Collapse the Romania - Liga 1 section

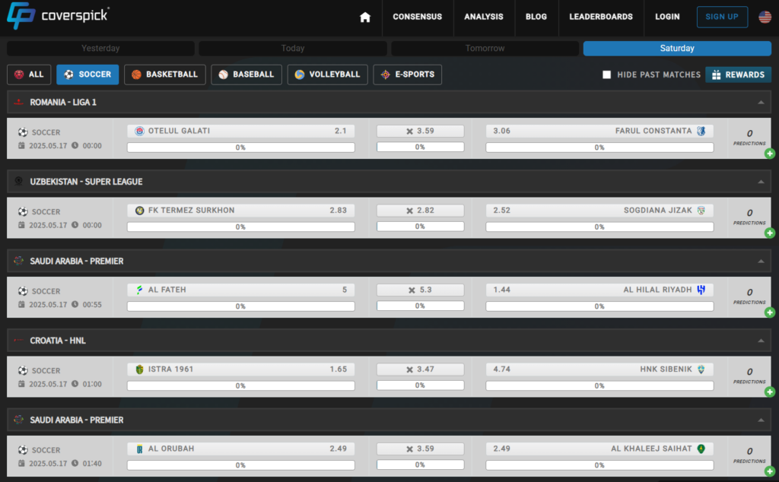(761, 103)
